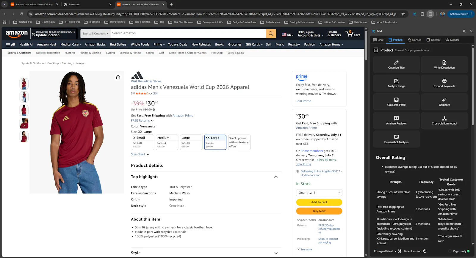Go back in browser
This screenshot has height=258, width=476.
tap(5, 14)
